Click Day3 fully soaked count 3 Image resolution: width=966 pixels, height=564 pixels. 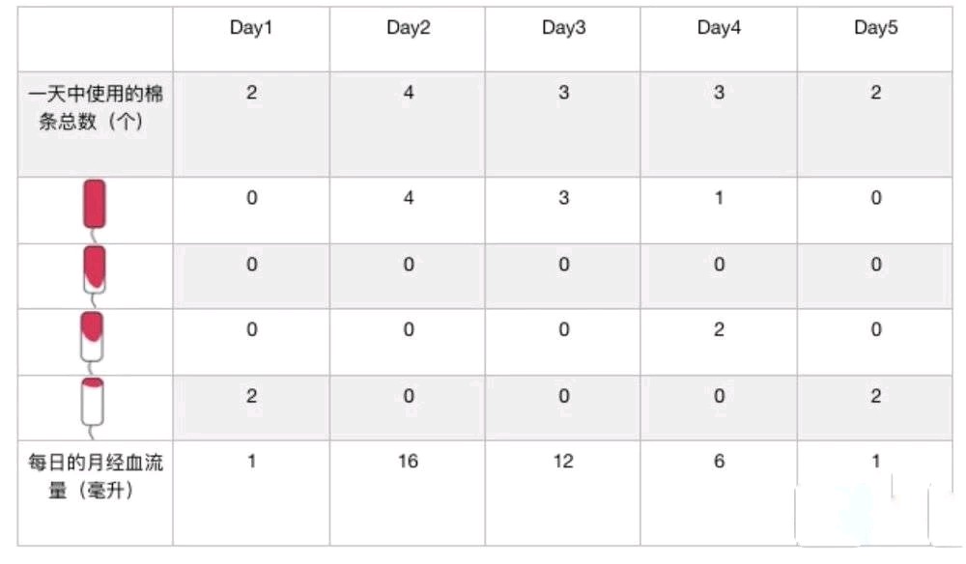click(x=563, y=198)
